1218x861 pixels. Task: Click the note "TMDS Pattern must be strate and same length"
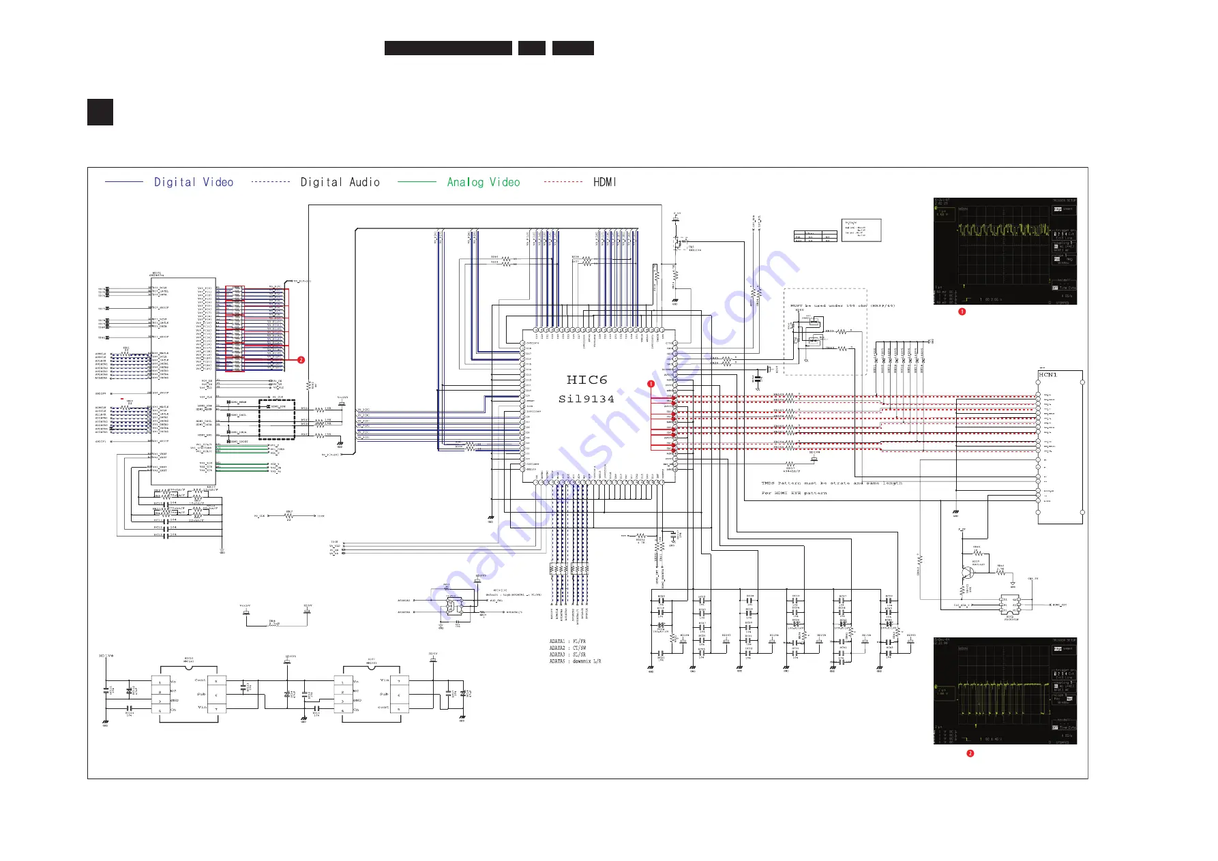click(831, 483)
